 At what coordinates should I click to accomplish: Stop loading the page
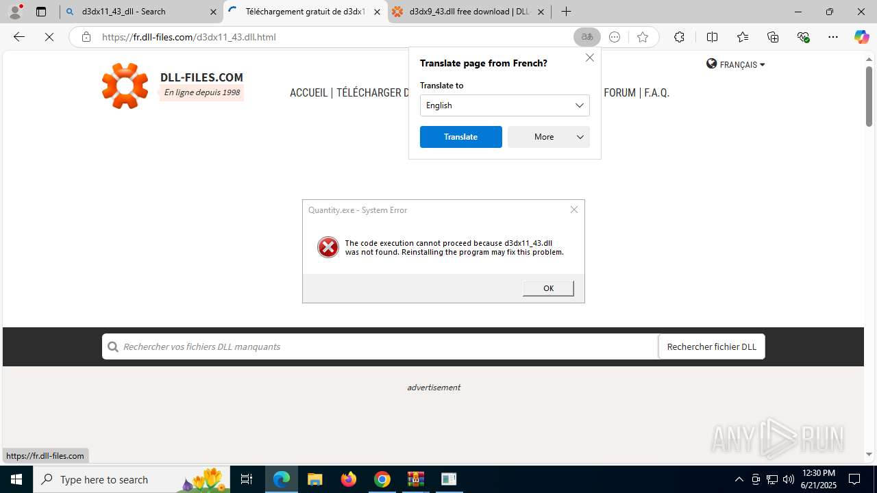[x=49, y=37]
